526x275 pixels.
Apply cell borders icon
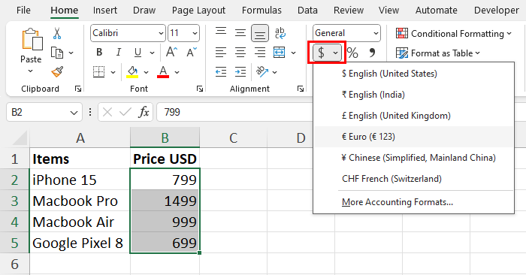click(x=98, y=72)
